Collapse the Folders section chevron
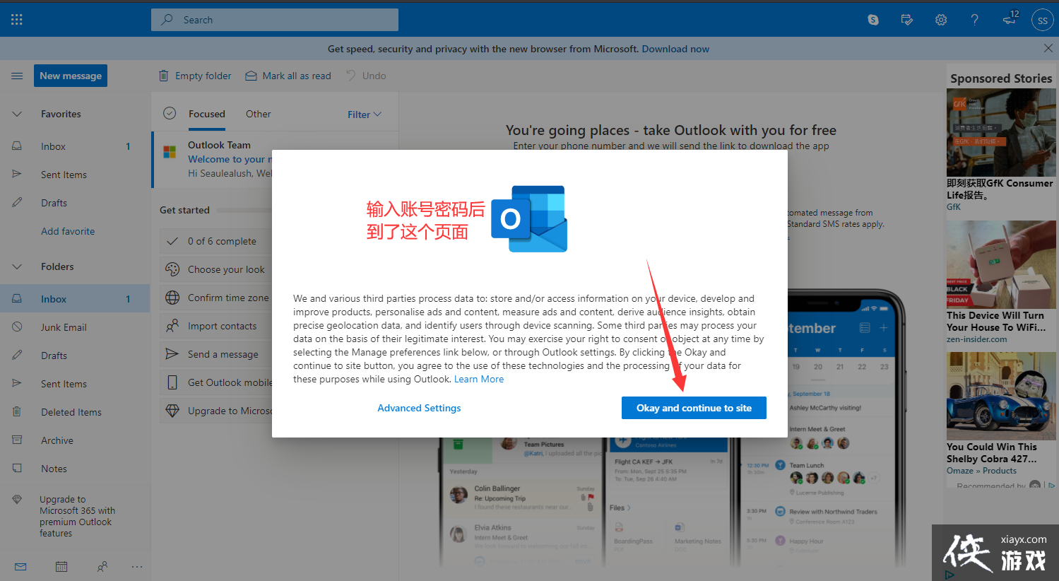 click(17, 266)
